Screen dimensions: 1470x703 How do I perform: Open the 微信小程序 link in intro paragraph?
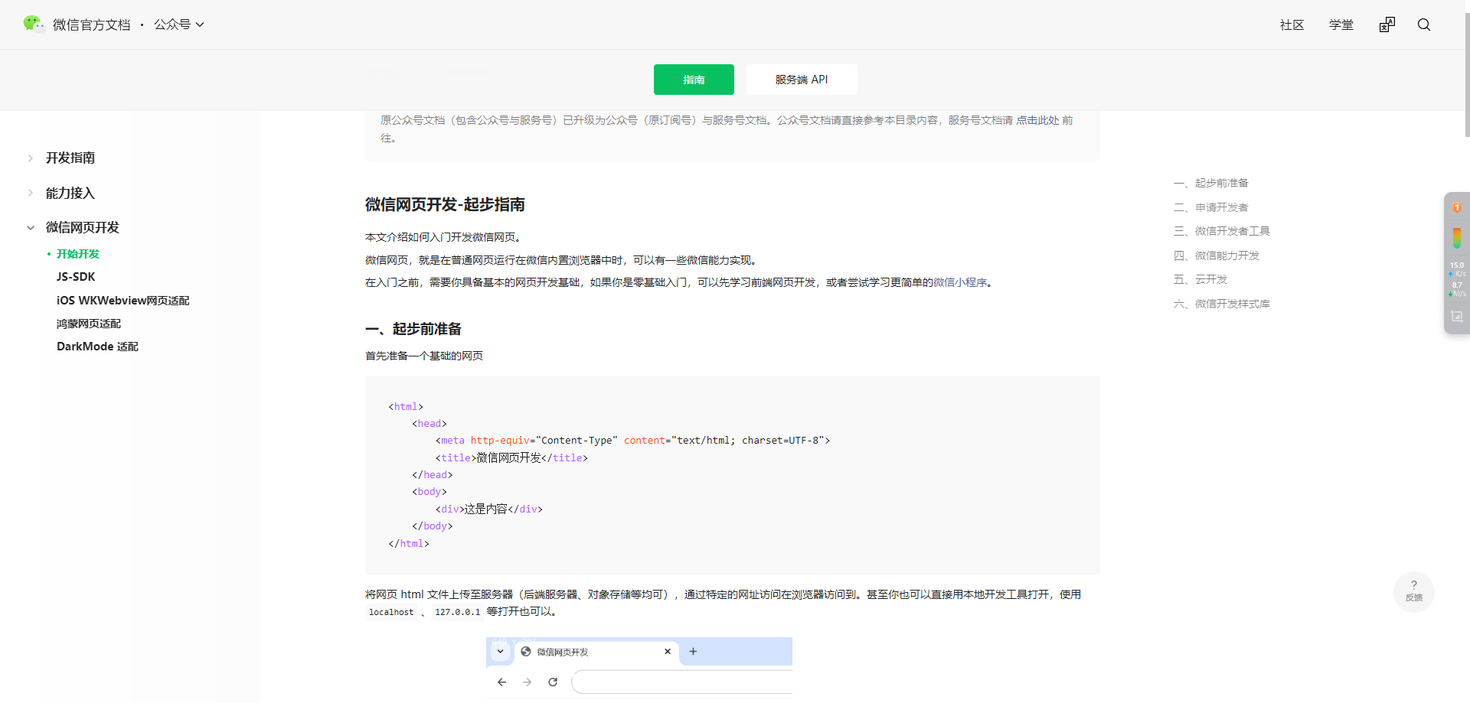960,282
